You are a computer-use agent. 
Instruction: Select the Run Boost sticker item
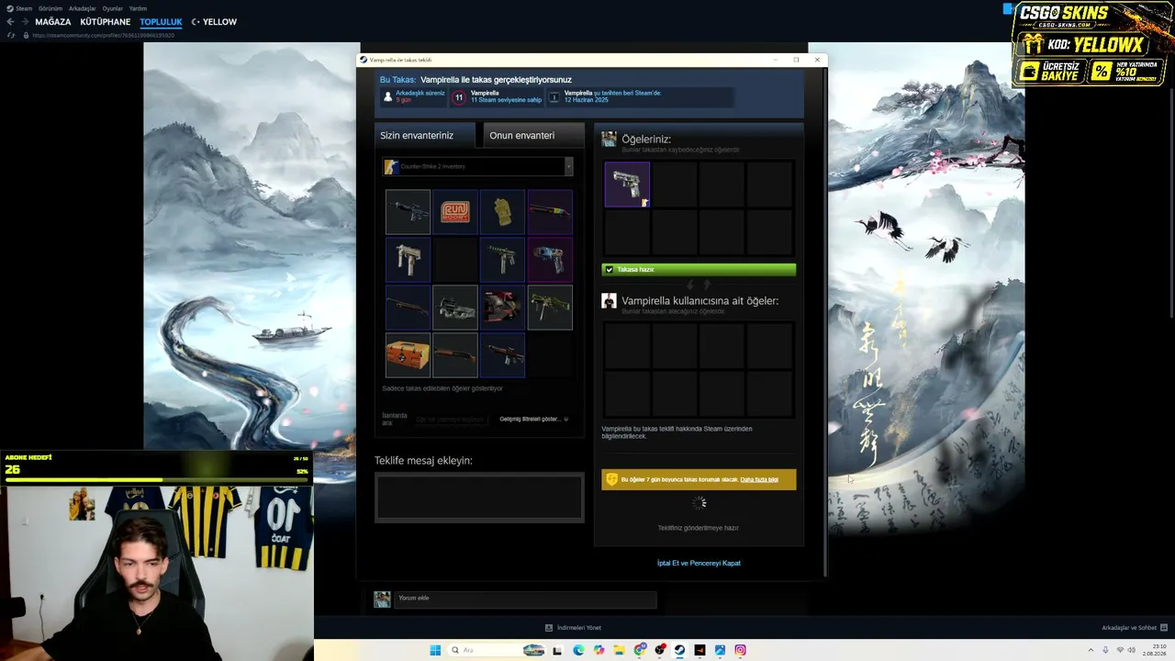coord(455,213)
